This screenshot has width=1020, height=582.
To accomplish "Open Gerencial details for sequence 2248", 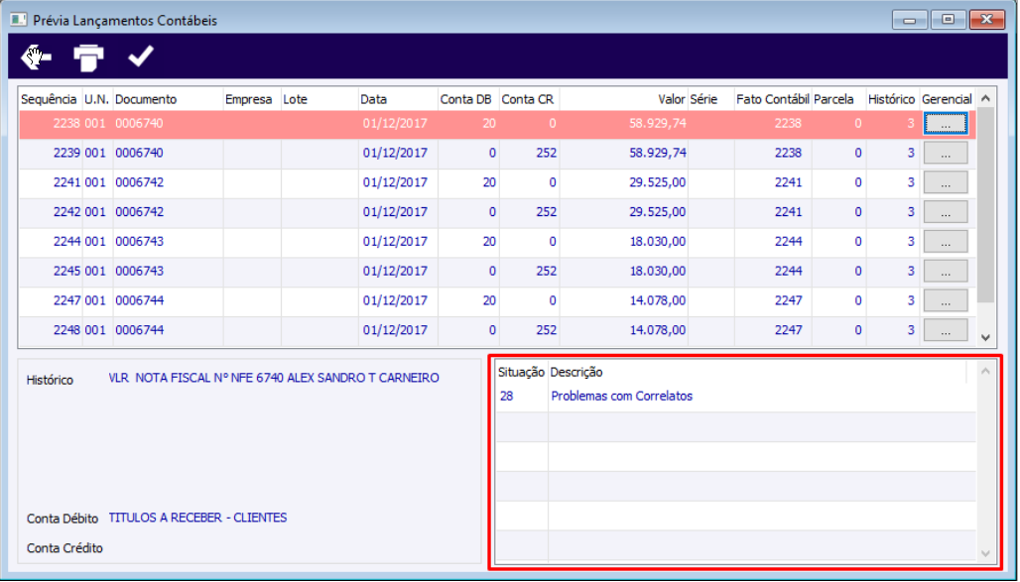I will coord(946,330).
